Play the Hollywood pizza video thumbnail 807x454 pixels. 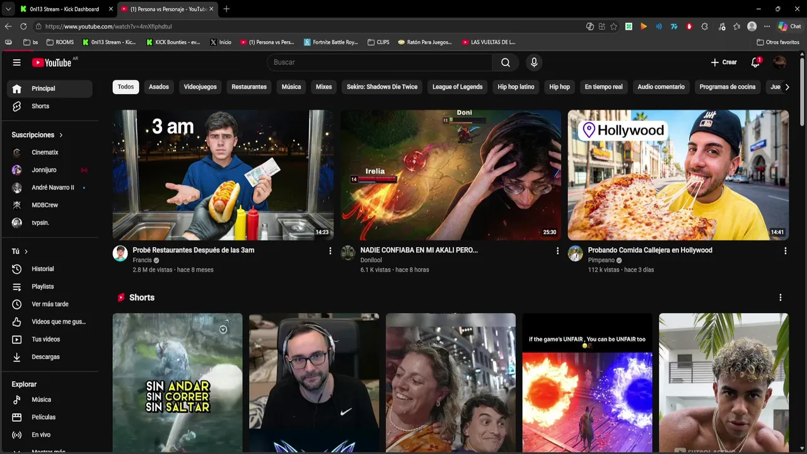click(x=678, y=175)
